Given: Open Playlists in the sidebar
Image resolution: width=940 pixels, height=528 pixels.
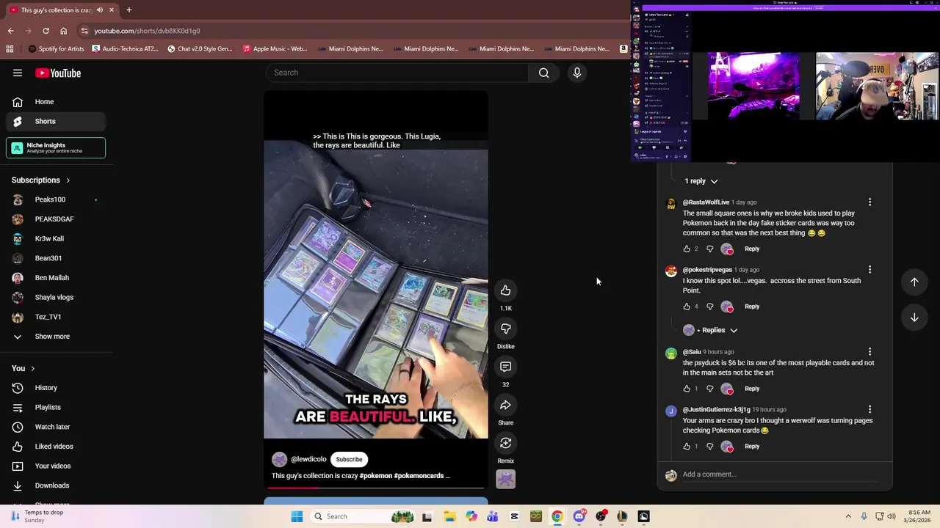Looking at the screenshot, I should 56,407.
